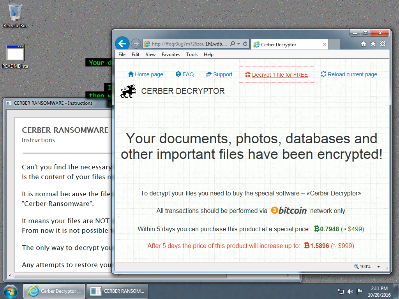Open the zoom level dropdown arrow
Image resolution: width=399 pixels, height=299 pixels.
(x=378, y=267)
